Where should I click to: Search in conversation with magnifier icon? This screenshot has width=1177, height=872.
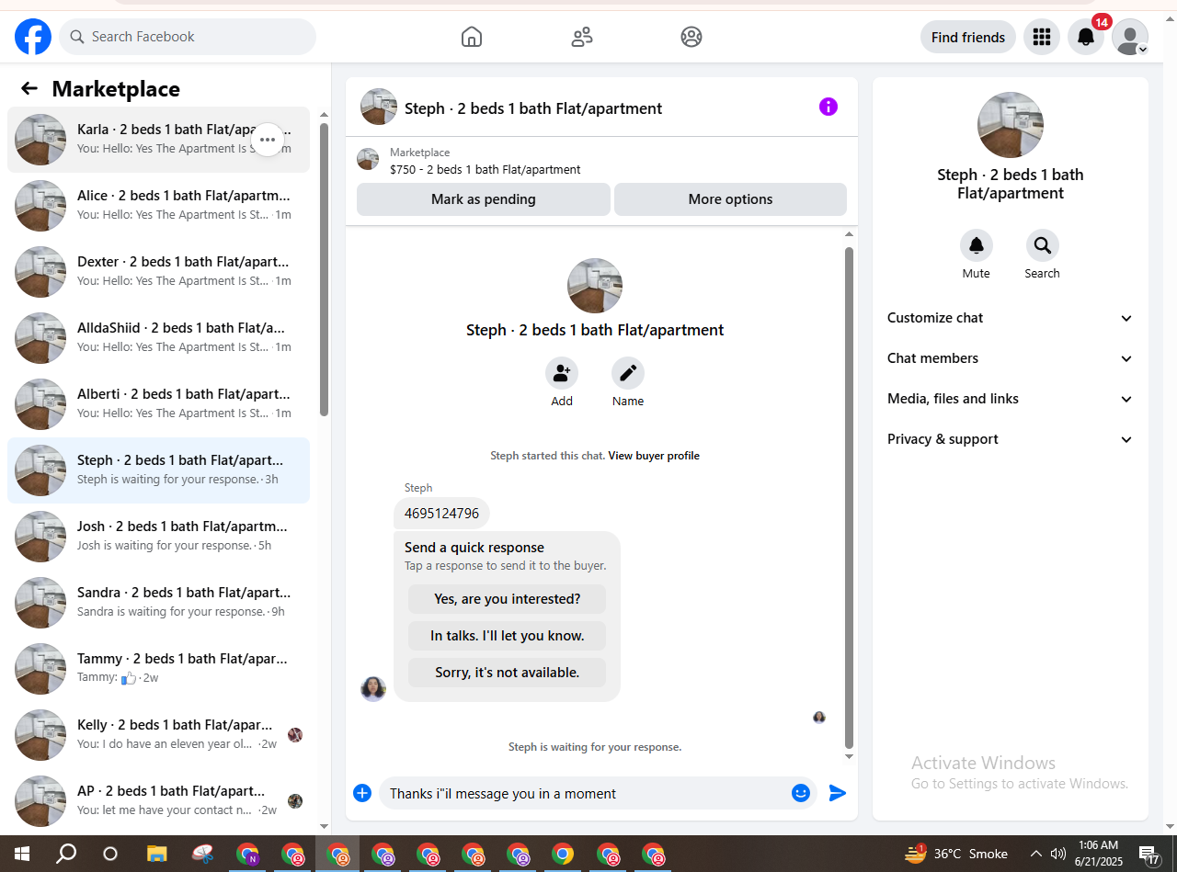(x=1043, y=245)
